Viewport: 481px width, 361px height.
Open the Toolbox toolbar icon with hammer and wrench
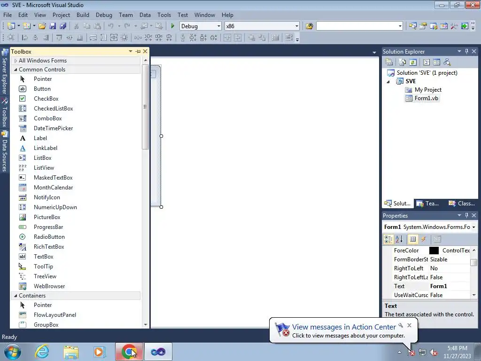454,26
